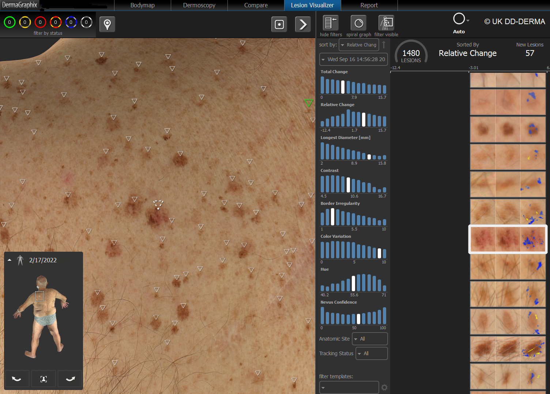Screen dimensions: 550x394
Task: Click the highlighted Total Change histogram bar
Action: click(343, 87)
